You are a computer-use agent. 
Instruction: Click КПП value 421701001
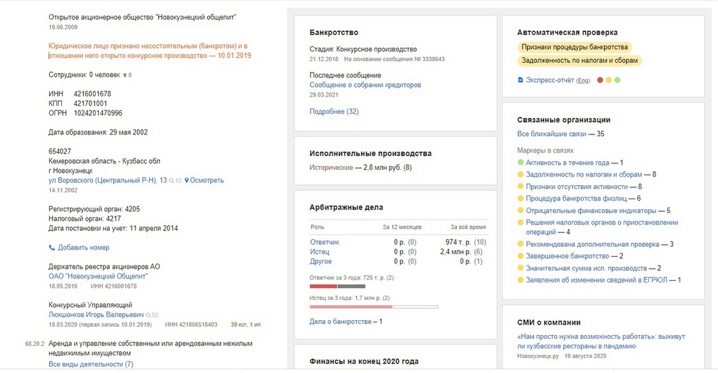point(90,104)
